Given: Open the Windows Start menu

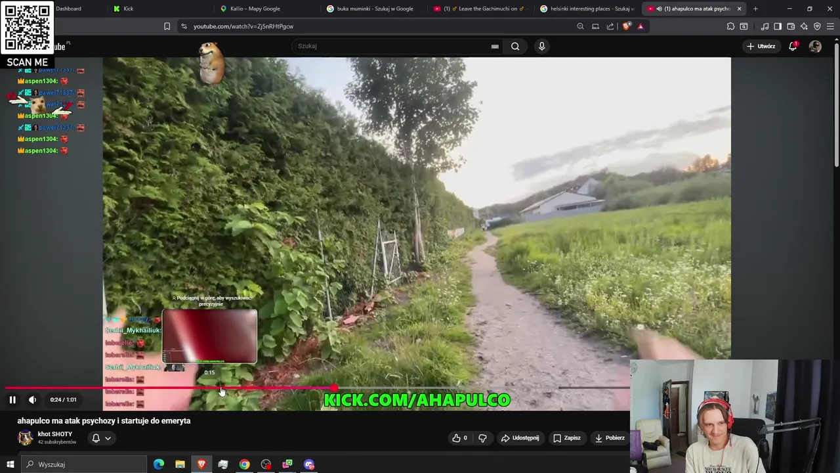Looking at the screenshot, I should tap(10, 464).
